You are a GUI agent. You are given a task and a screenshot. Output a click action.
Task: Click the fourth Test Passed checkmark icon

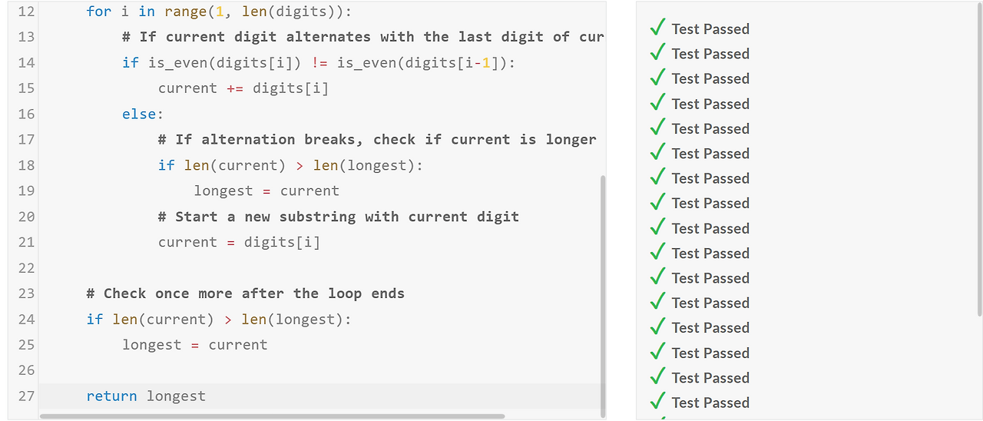point(657,103)
